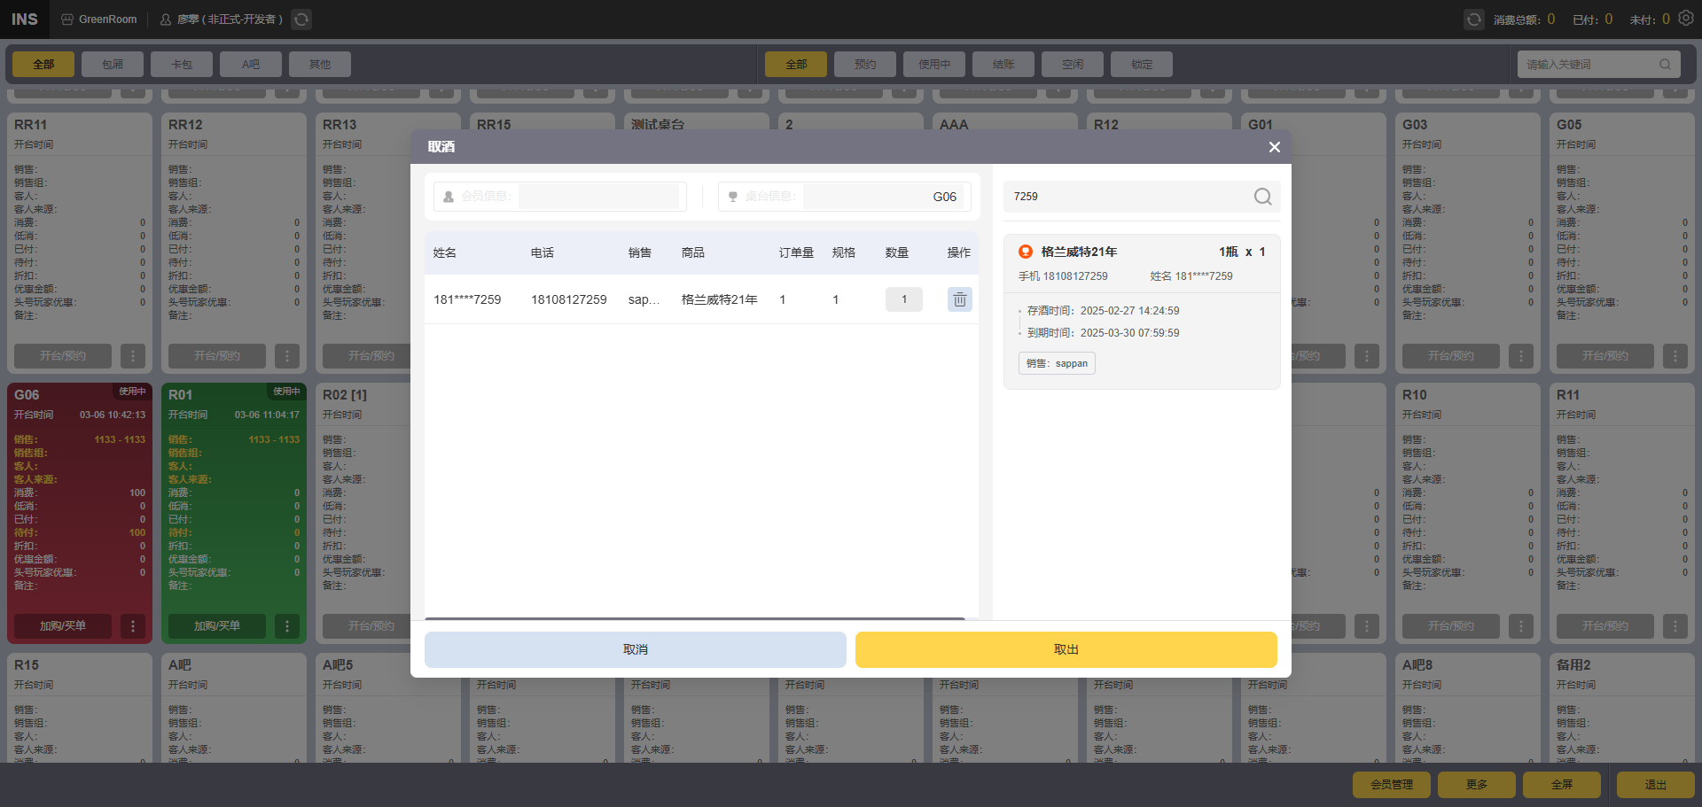Open three-dot menu on RR11 card
This screenshot has height=807, width=1702.
point(133,356)
